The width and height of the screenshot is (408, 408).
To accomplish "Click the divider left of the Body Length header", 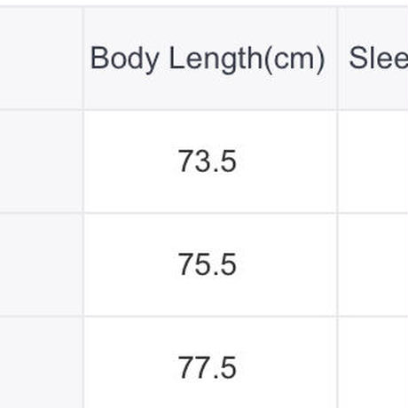I will point(83,59).
